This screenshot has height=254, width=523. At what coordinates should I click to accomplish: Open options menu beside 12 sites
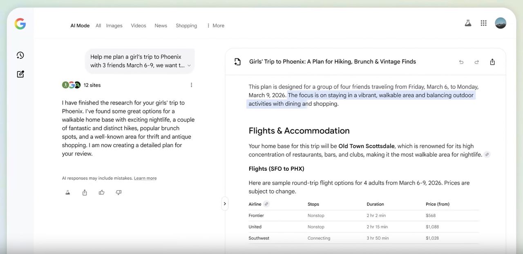point(191,85)
